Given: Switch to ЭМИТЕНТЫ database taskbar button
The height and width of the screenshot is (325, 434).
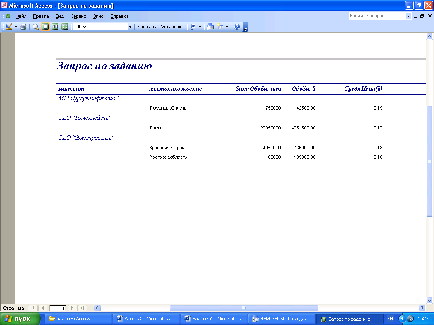Looking at the screenshot, I should point(282,319).
